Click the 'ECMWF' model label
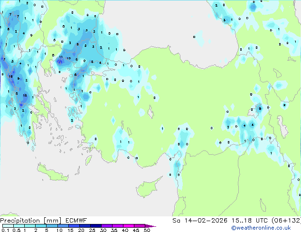The width and height of the screenshot is (301, 232). [x=76, y=221]
